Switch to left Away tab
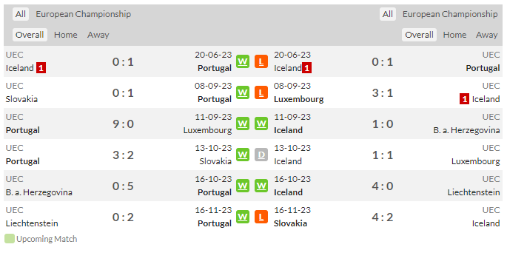 click(98, 35)
